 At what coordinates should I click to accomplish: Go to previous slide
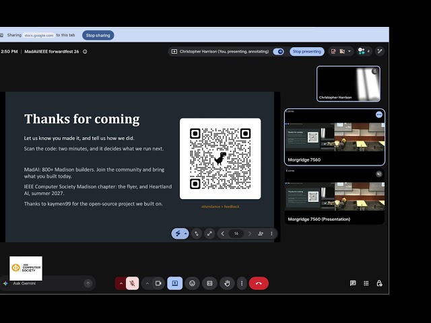click(223, 234)
